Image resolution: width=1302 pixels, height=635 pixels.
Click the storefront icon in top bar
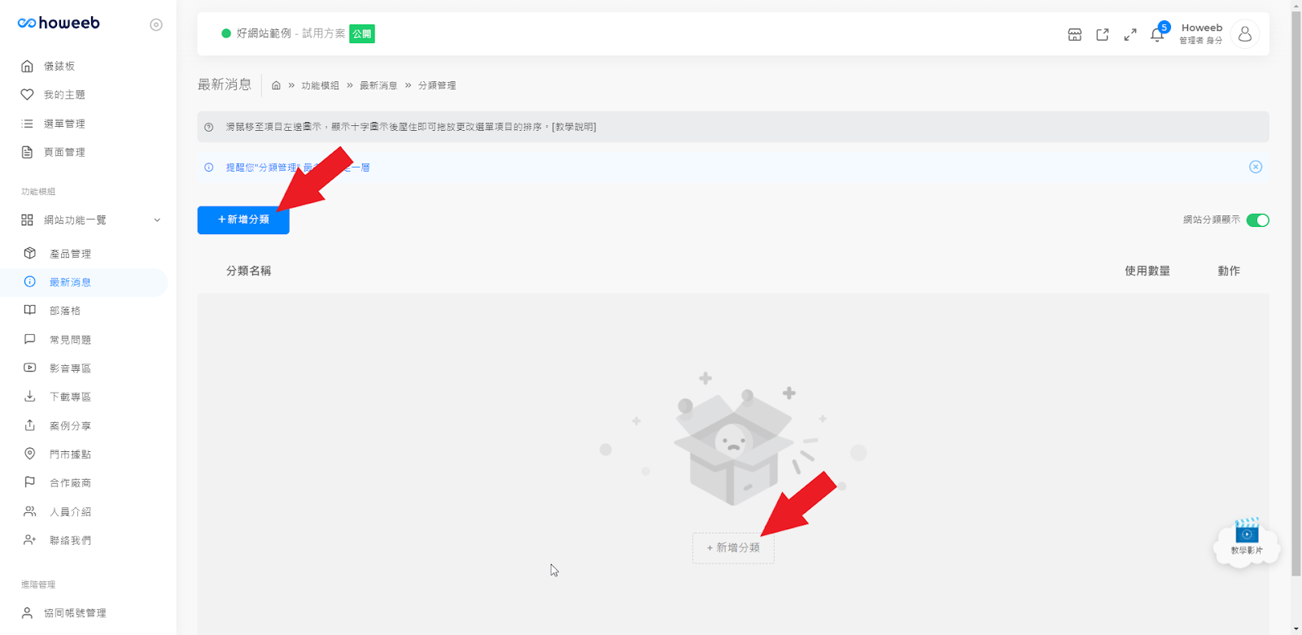pyautogui.click(x=1075, y=35)
